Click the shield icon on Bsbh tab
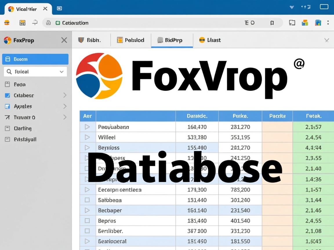 (81, 40)
